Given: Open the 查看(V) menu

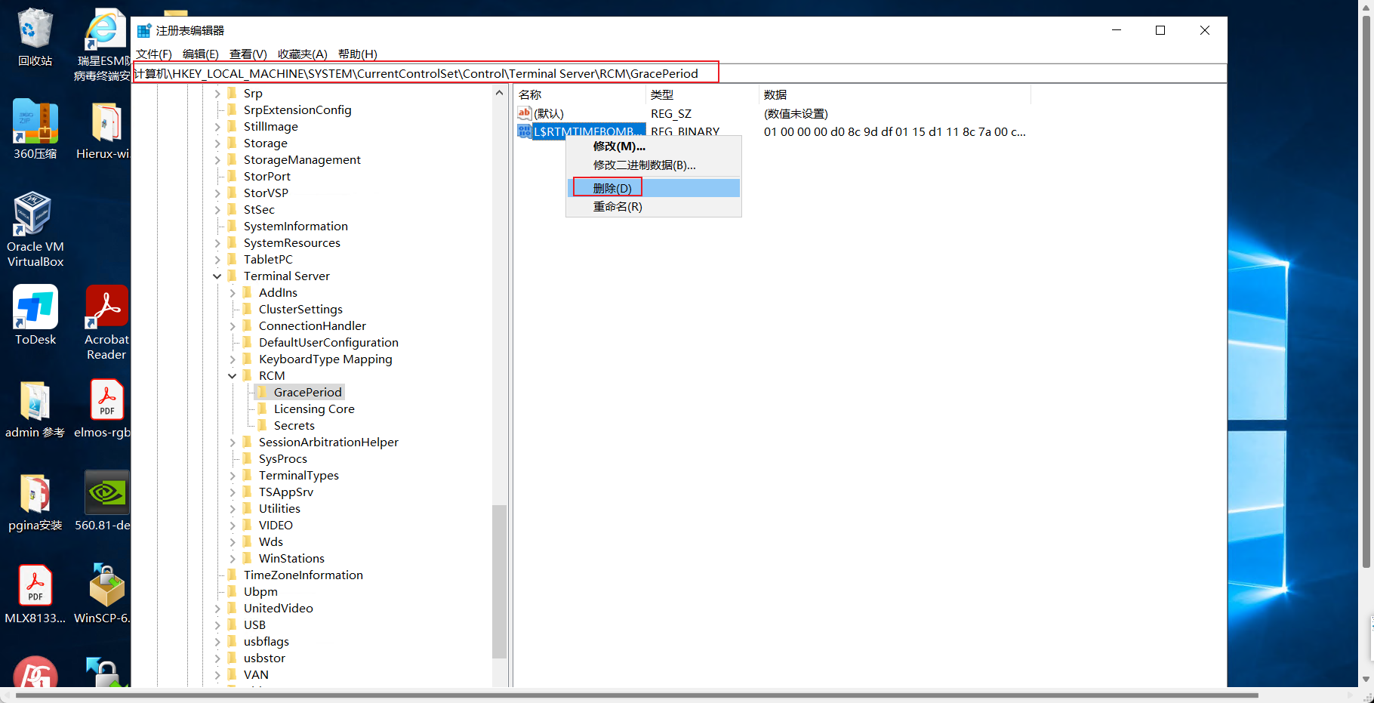Looking at the screenshot, I should click(248, 54).
